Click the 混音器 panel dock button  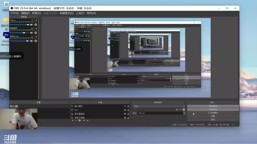pos(39,17)
